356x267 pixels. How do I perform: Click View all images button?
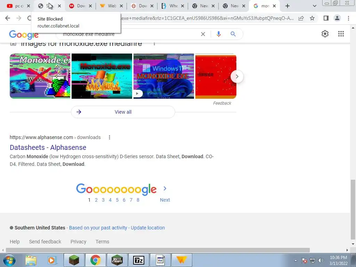[123, 112]
